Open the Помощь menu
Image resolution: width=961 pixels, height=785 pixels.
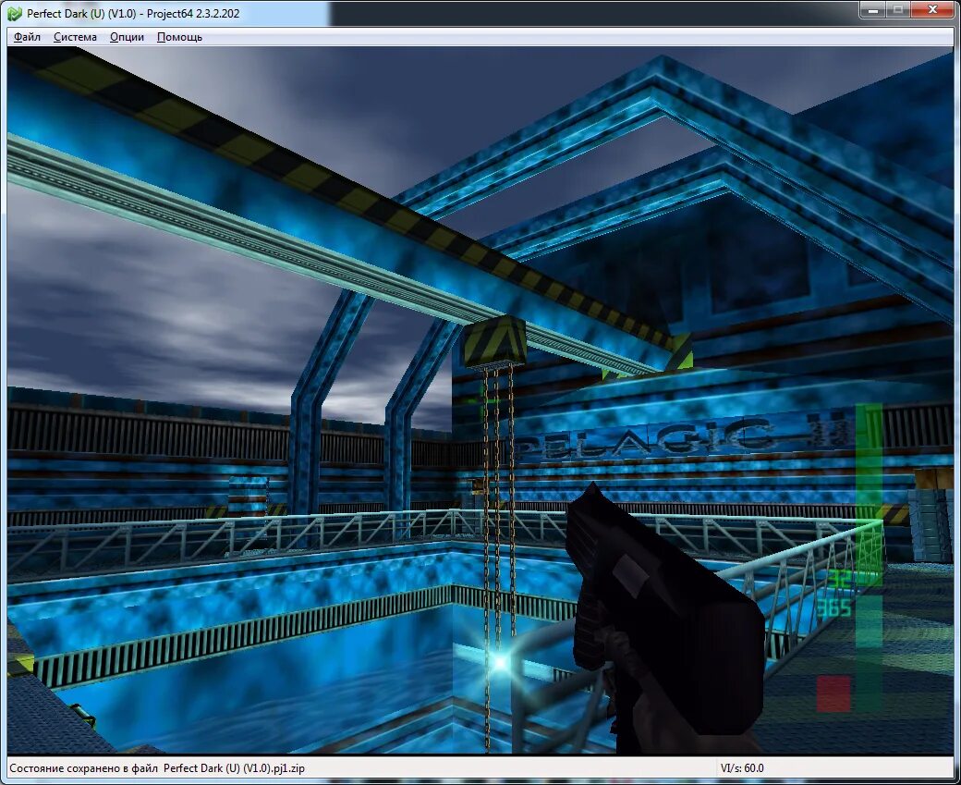pyautogui.click(x=179, y=37)
